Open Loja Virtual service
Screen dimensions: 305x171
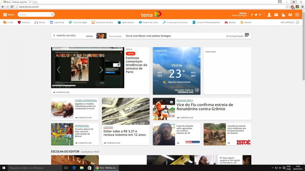point(57,22)
